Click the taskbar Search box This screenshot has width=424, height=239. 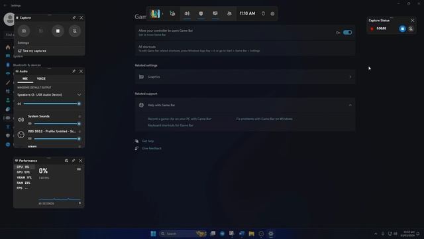pyautogui.click(x=183, y=234)
